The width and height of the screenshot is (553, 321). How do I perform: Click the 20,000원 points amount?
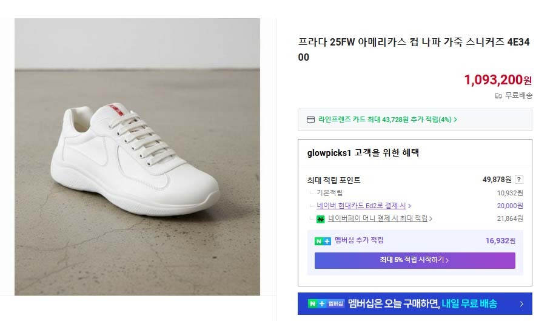tap(510, 206)
